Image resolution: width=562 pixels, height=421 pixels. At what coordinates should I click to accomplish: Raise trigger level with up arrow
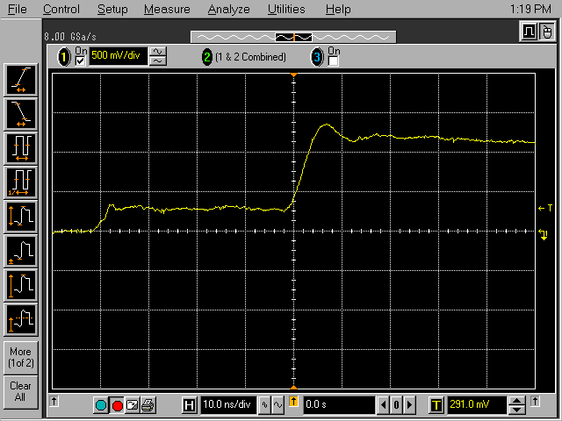click(517, 401)
